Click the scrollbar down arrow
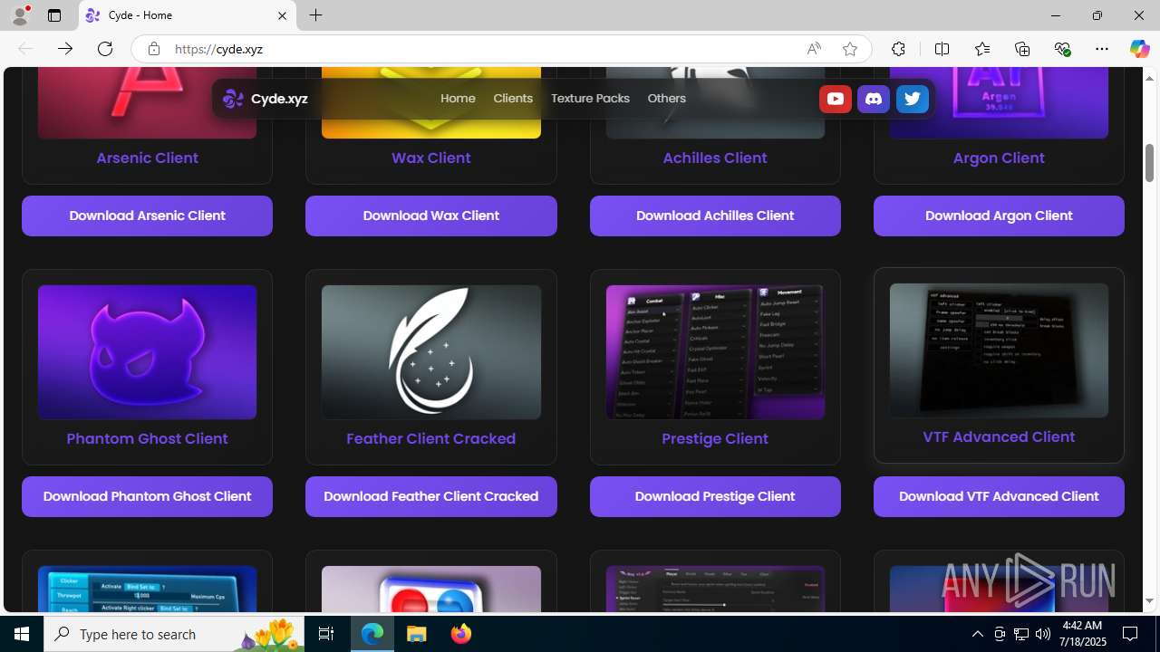The height and width of the screenshot is (652, 1160). coord(1150,601)
